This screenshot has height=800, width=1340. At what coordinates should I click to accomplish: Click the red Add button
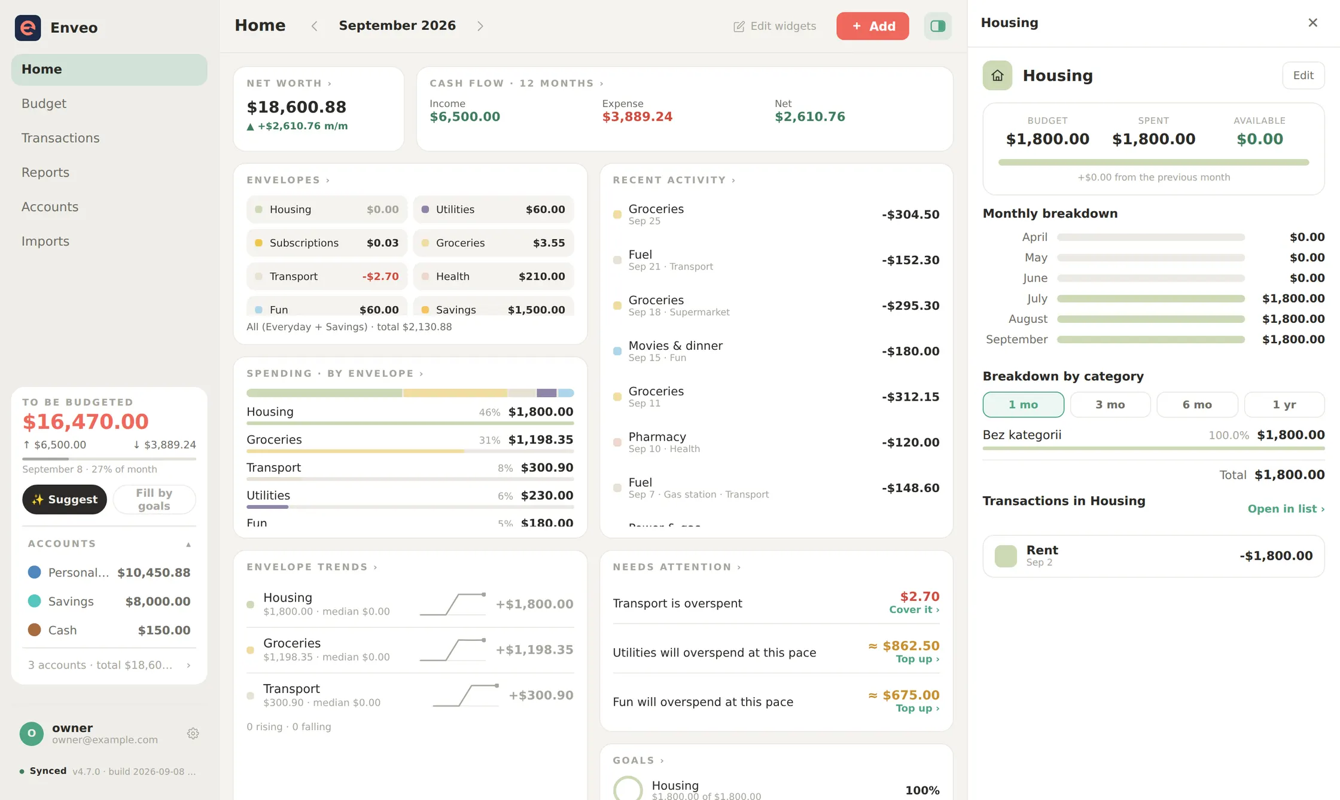point(872,26)
